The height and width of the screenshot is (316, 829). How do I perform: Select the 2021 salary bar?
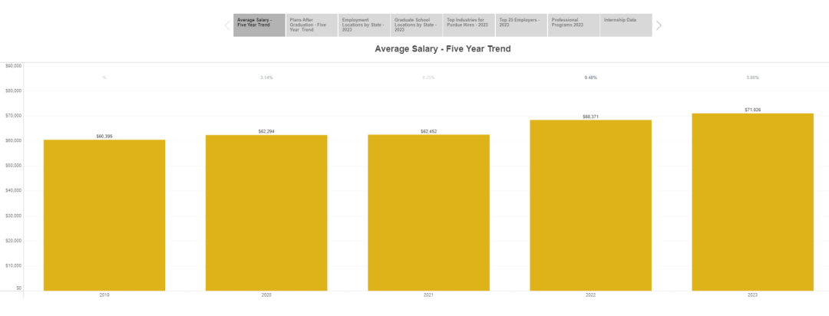point(429,212)
